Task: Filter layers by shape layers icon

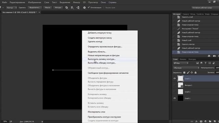Action: [x=210, y=63]
